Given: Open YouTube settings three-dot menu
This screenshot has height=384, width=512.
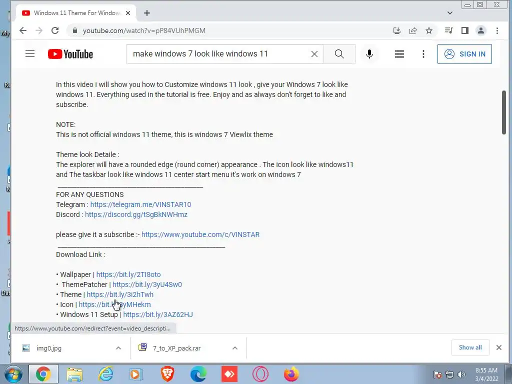Looking at the screenshot, I should click(x=423, y=54).
